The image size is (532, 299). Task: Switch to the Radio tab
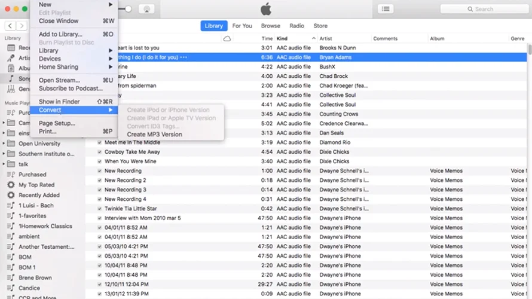click(296, 26)
